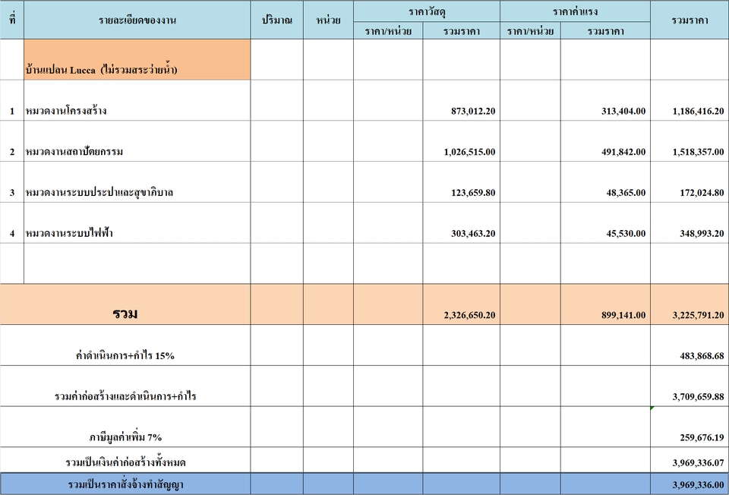729x495 pixels.
Task: Select the VAT amount 259,676.19
Action: (x=702, y=437)
